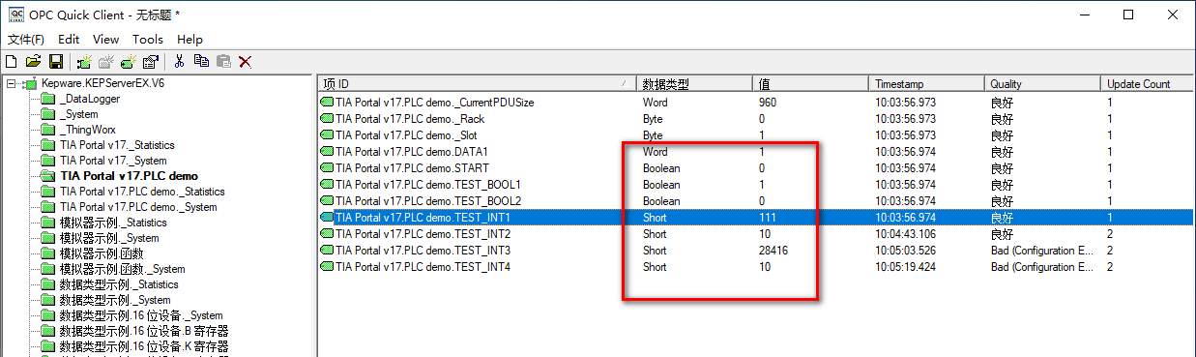Image resolution: width=1196 pixels, height=357 pixels.
Task: Sort by the Update Count column header
Action: point(1149,84)
